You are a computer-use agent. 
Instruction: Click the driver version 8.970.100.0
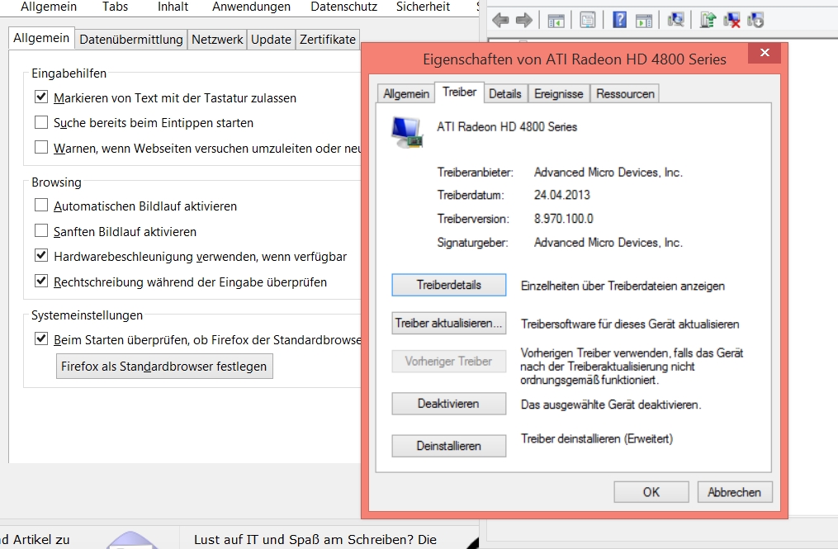pos(563,219)
